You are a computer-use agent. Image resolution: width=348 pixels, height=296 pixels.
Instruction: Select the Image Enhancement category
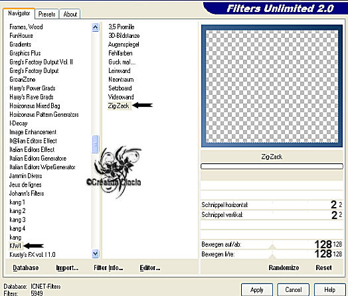33,132
